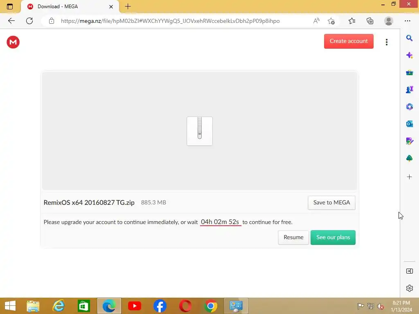The height and width of the screenshot is (314, 419).
Task: Refresh the MEGA download page
Action: tap(29, 21)
